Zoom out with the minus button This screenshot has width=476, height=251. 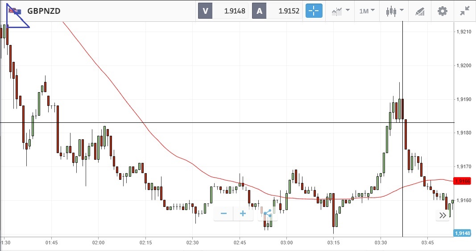coord(224,214)
